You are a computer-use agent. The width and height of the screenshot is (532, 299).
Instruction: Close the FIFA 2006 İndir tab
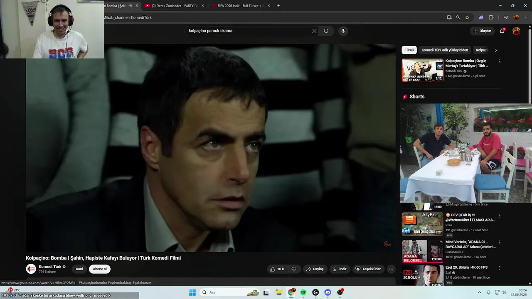pyautogui.click(x=269, y=6)
